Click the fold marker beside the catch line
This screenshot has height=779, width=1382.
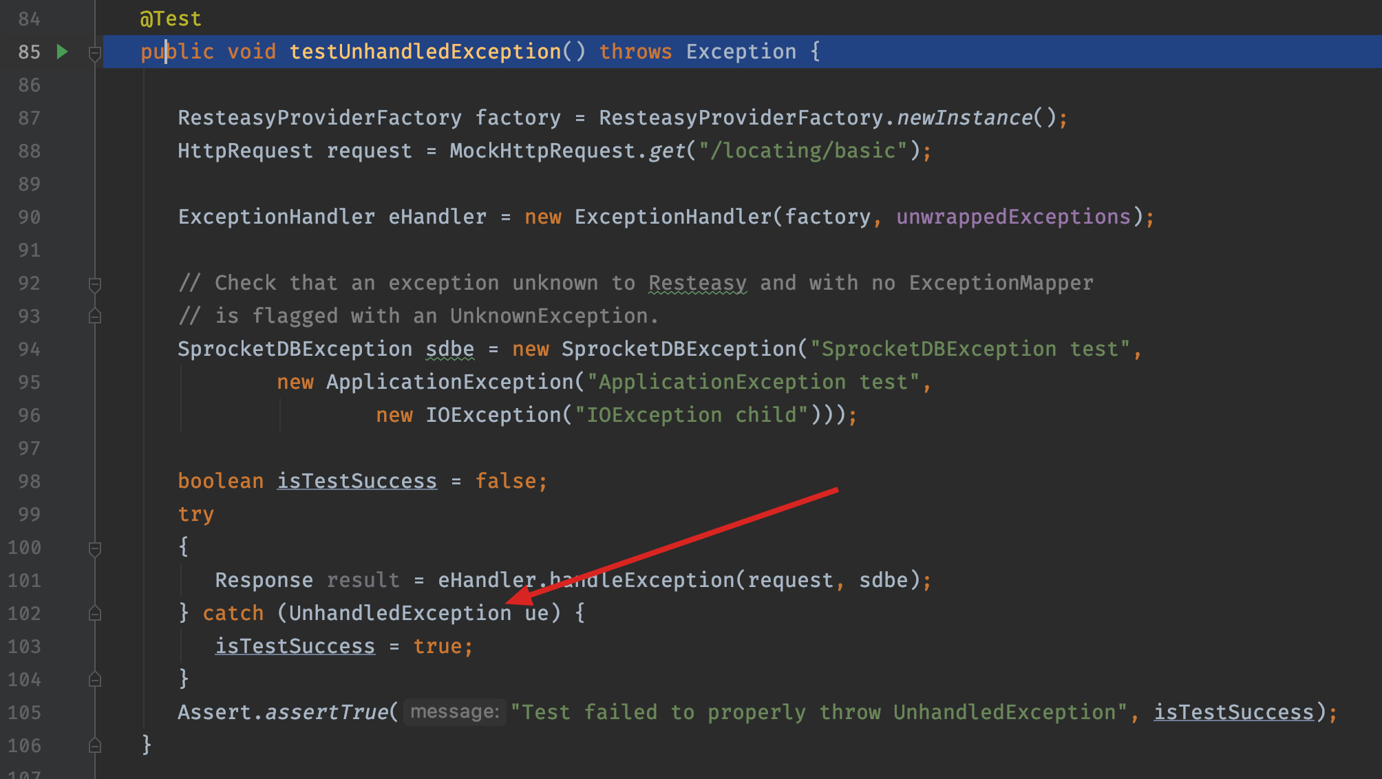click(x=95, y=613)
